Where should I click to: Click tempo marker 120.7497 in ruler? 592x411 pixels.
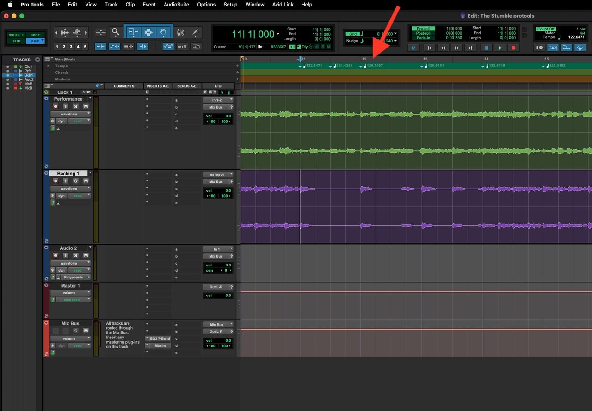click(371, 66)
